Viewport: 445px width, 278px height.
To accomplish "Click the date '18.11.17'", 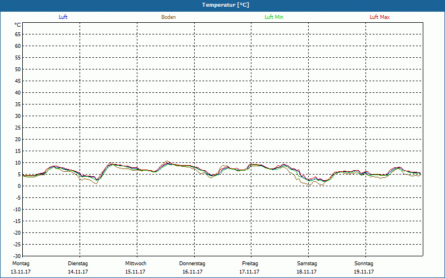I will click(x=306, y=272).
